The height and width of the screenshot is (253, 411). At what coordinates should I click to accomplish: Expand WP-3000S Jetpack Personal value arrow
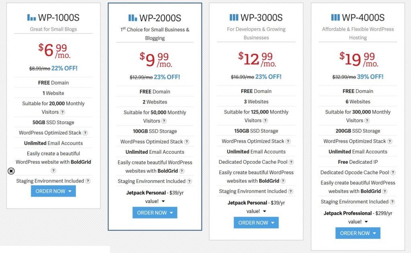click(265, 211)
